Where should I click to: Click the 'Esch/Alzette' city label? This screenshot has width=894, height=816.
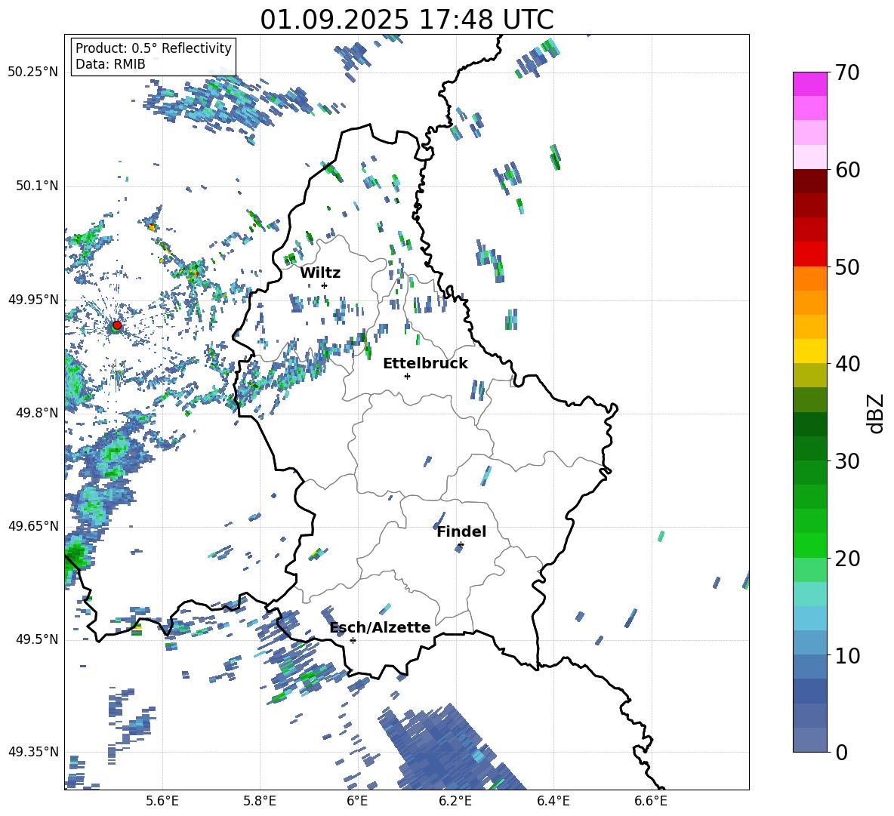click(x=380, y=627)
